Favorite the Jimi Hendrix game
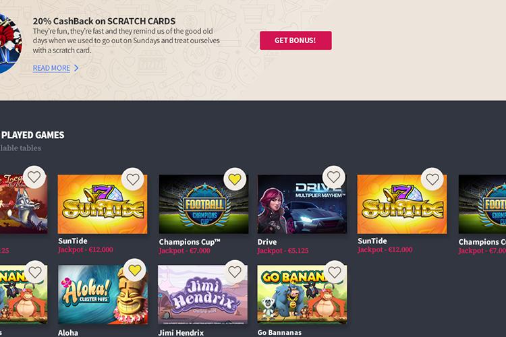506x337 pixels. 235,272
